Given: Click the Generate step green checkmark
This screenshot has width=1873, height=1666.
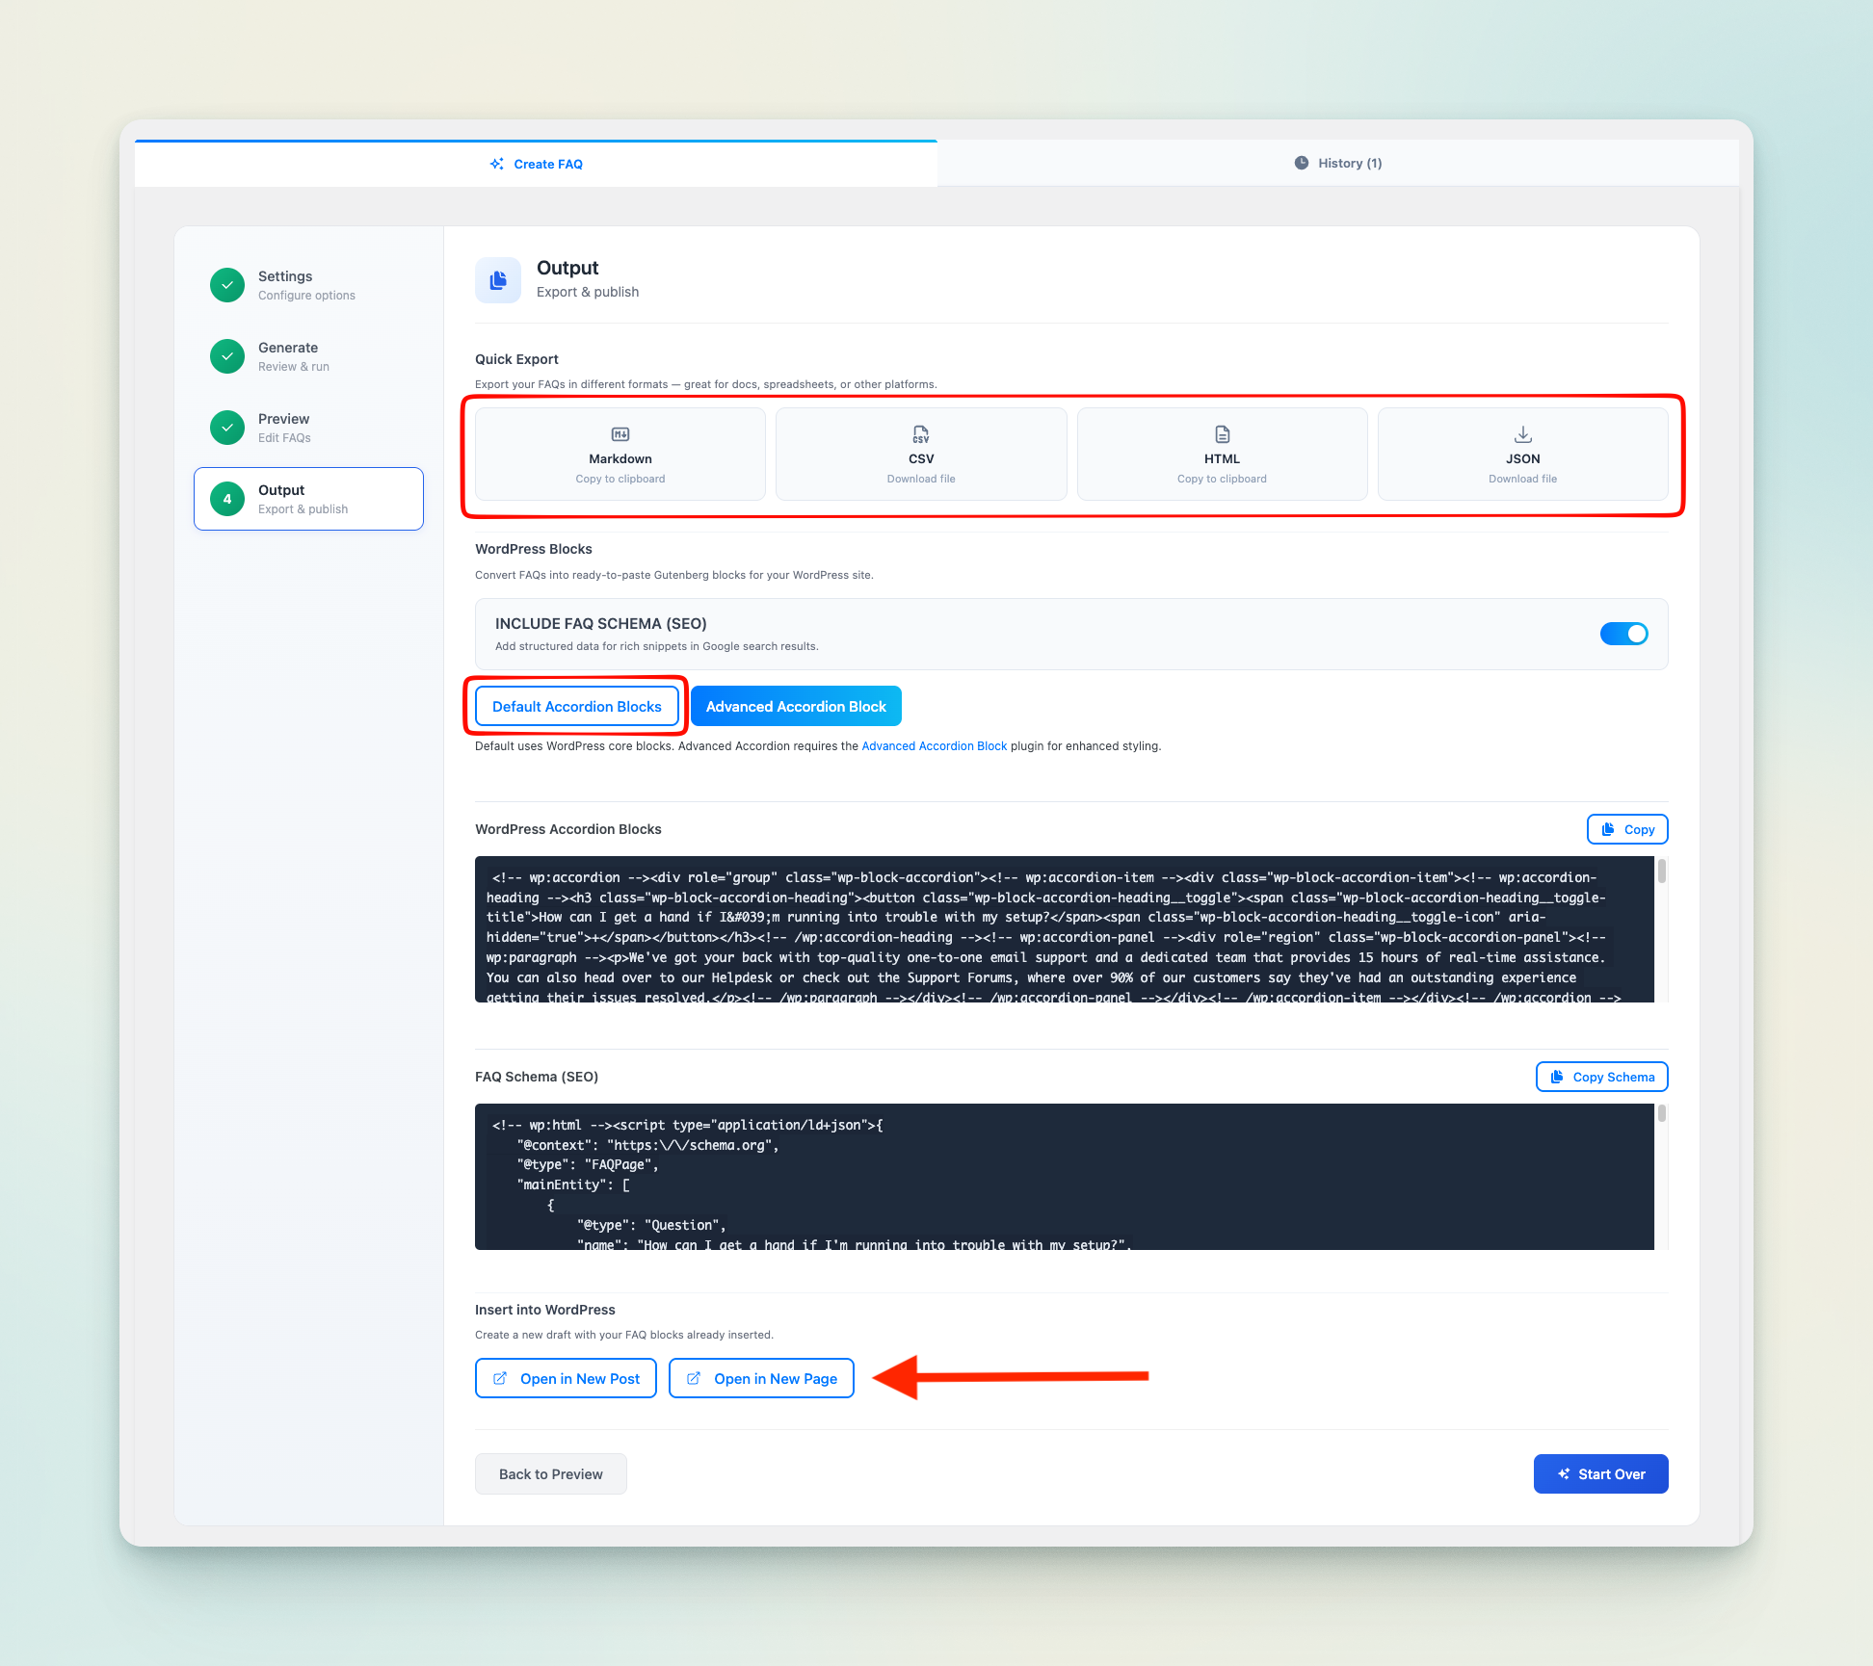Looking at the screenshot, I should point(227,356).
